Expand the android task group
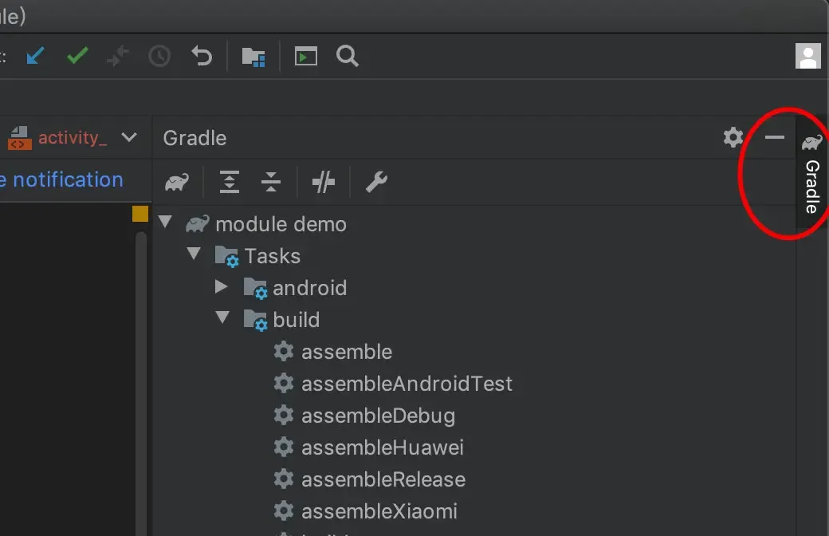Image resolution: width=829 pixels, height=536 pixels. click(x=222, y=286)
